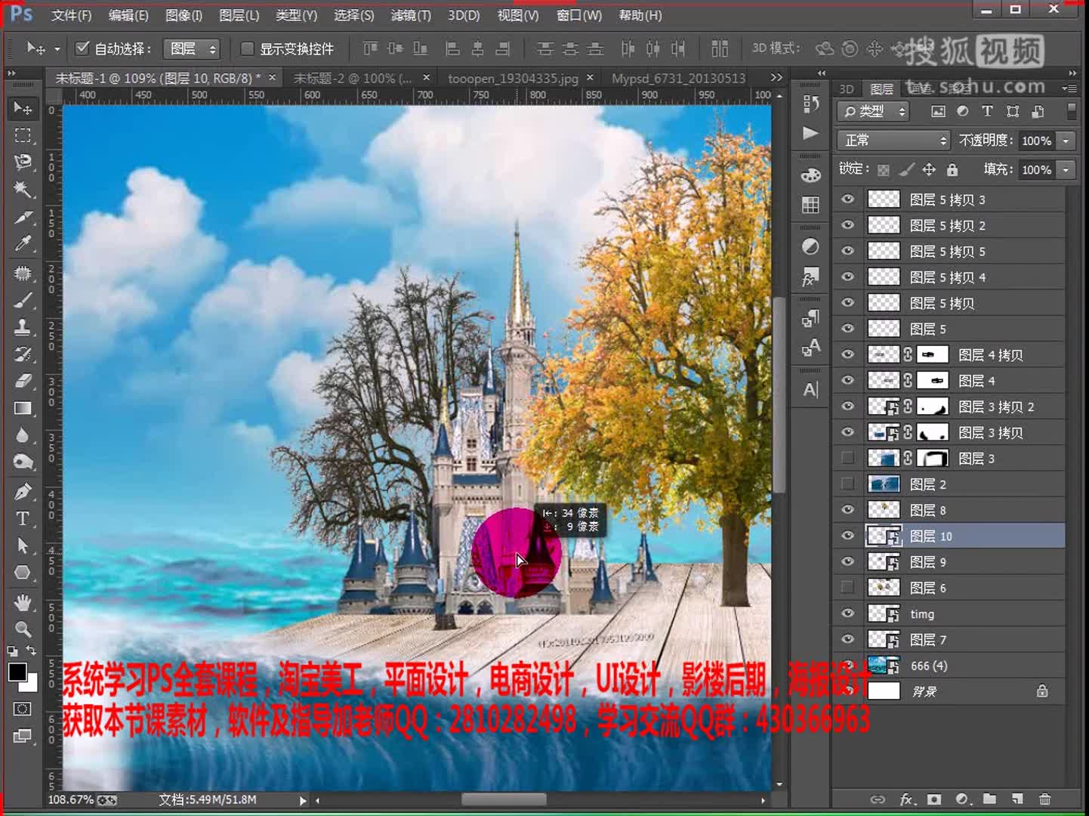Select the Path Selection tool
Viewport: 1089px width, 816px height.
(x=23, y=546)
